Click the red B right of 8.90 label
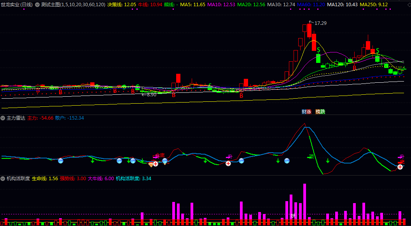This screenshot has height=226, width=411. coord(173,95)
